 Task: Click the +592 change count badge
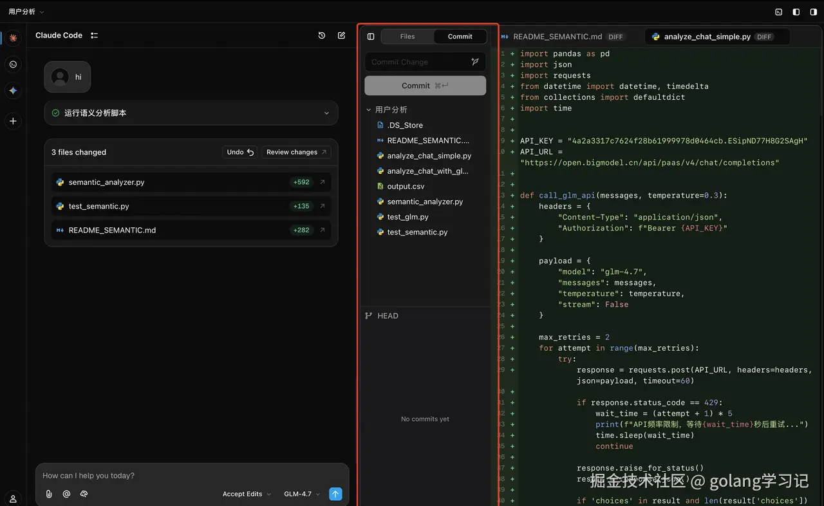tap(301, 182)
